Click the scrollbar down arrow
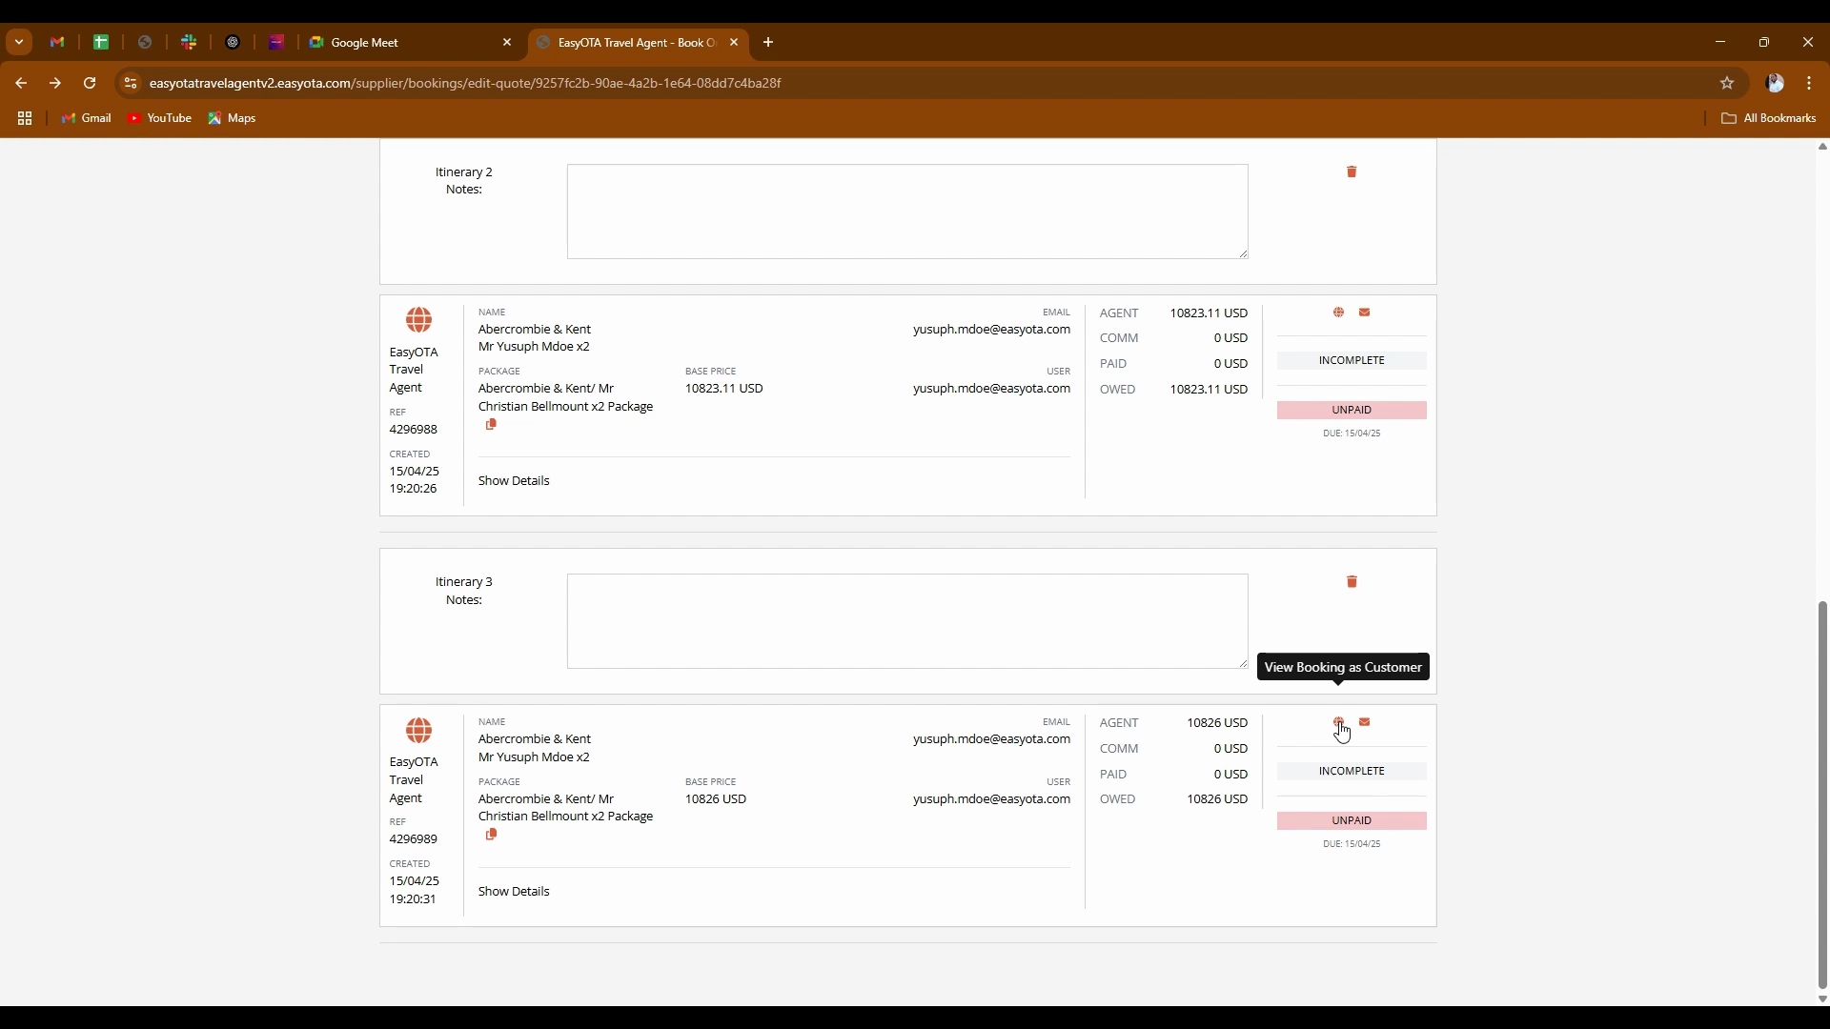 point(1822,999)
